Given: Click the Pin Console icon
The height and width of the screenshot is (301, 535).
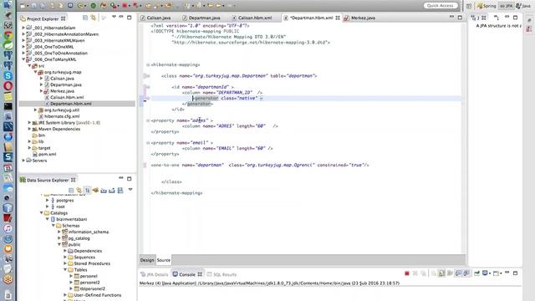Looking at the screenshot, I should click(x=476, y=273).
